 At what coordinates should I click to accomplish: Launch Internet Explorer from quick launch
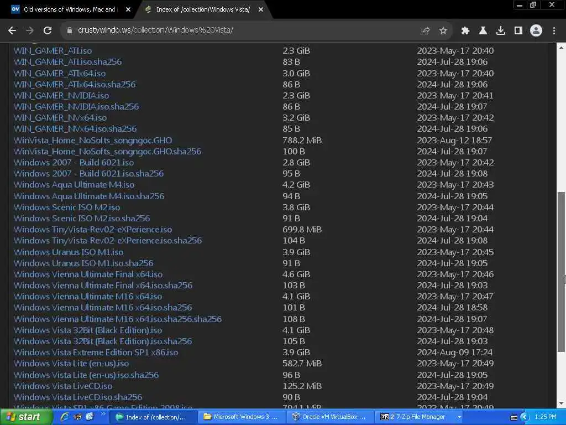[x=65, y=417]
